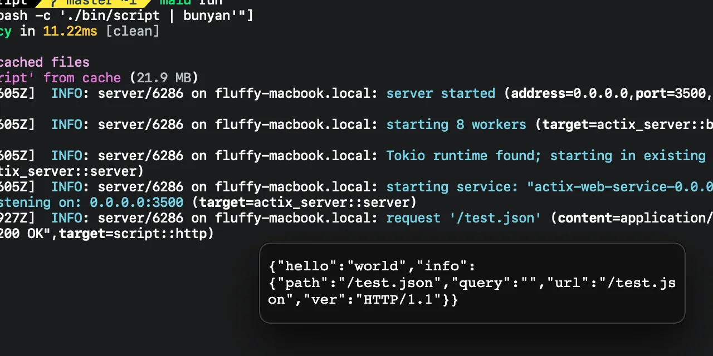Select the "HTTP/1.1" value in the JSON popup
The image size is (713, 356).
[x=402, y=300]
